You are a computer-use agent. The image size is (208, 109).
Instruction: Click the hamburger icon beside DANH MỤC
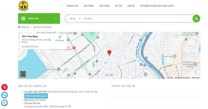coord(23,19)
